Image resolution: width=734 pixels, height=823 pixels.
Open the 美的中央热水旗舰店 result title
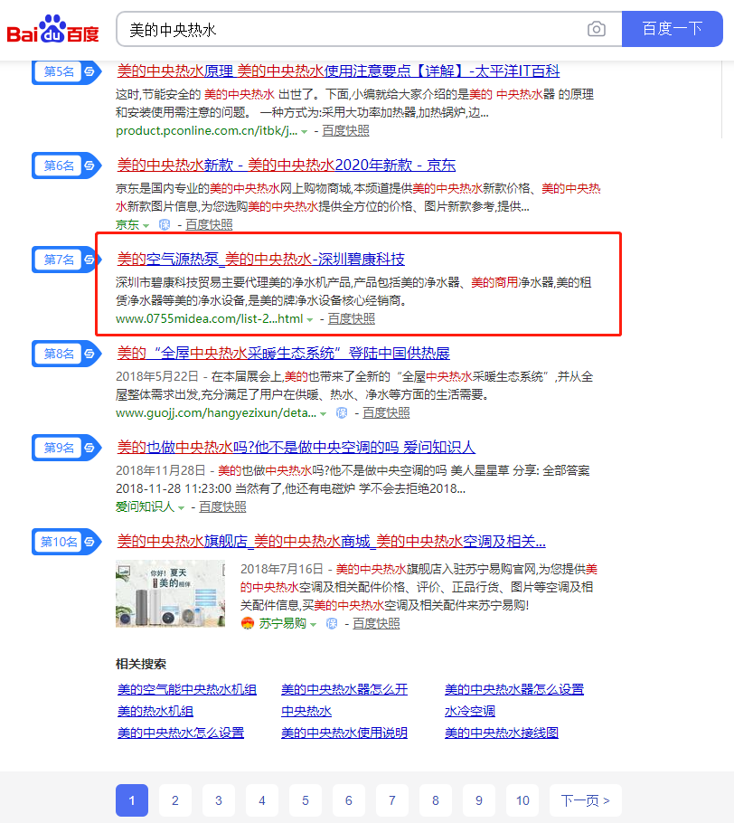point(331,541)
